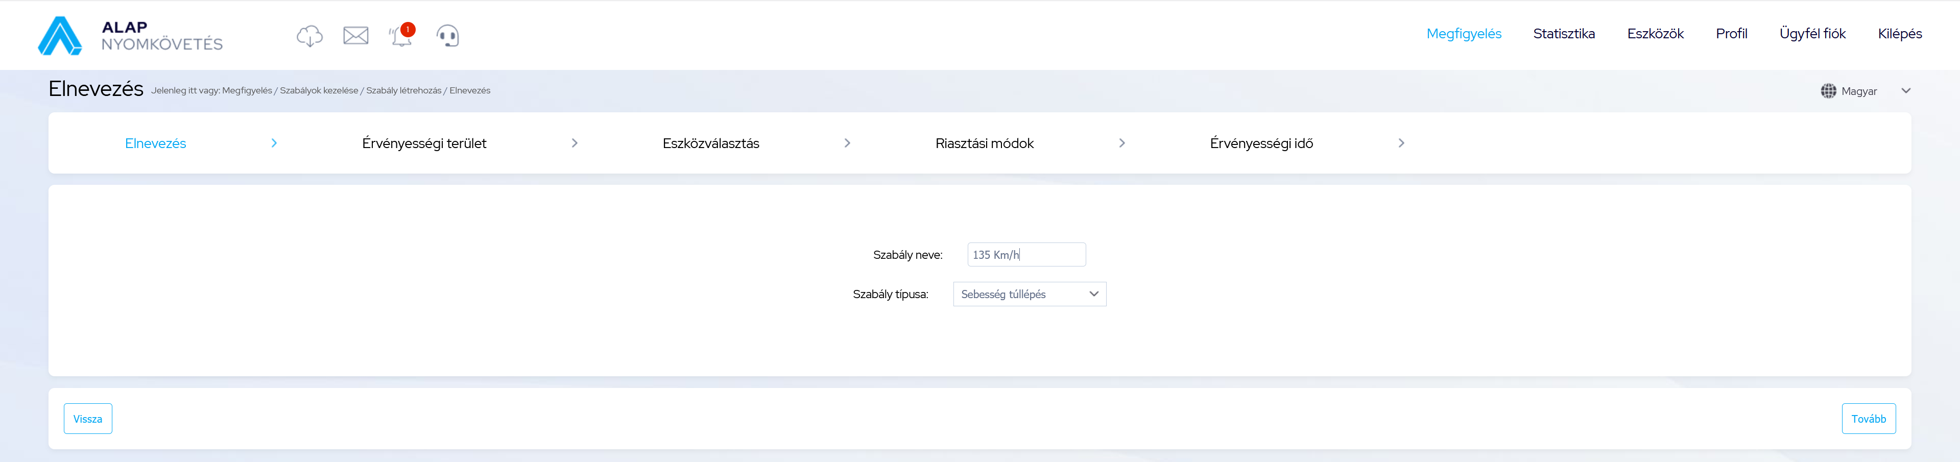Go to the Érvényességi terület step
1960x462 pixels.
424,143
